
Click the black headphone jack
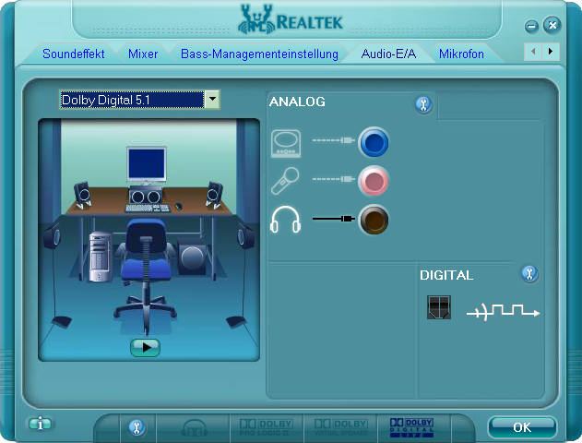point(374,220)
